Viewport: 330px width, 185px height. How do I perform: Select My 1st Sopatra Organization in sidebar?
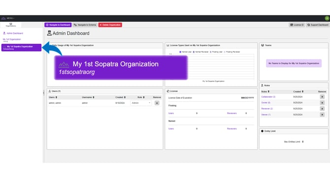pyautogui.click(x=21, y=48)
